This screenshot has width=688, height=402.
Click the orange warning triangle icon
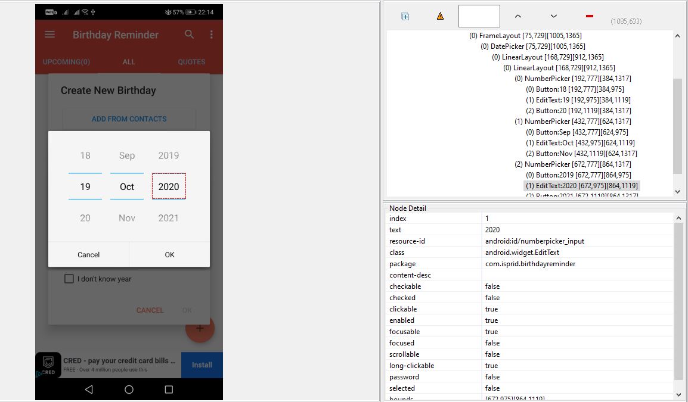tap(440, 17)
